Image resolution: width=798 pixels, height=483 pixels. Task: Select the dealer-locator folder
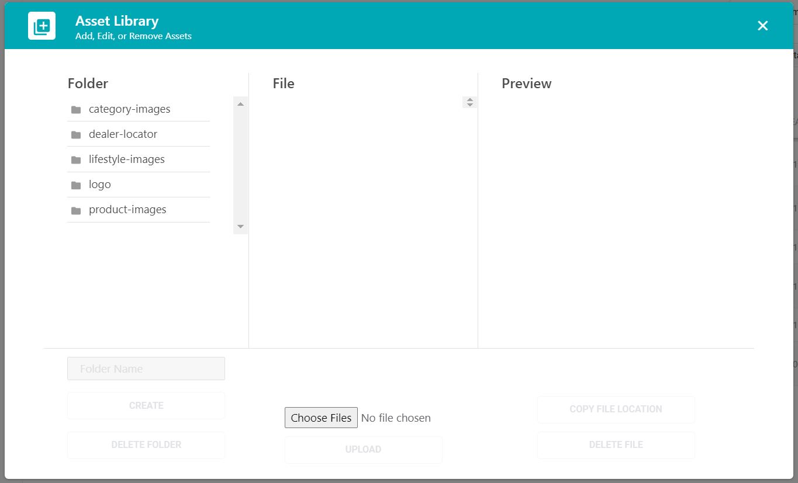(139, 134)
